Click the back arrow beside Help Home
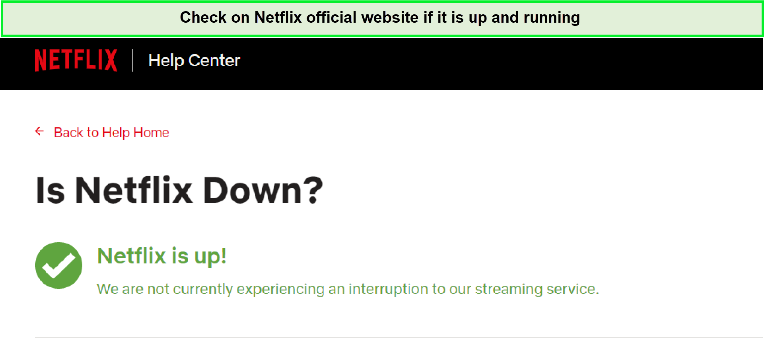 click(x=40, y=132)
